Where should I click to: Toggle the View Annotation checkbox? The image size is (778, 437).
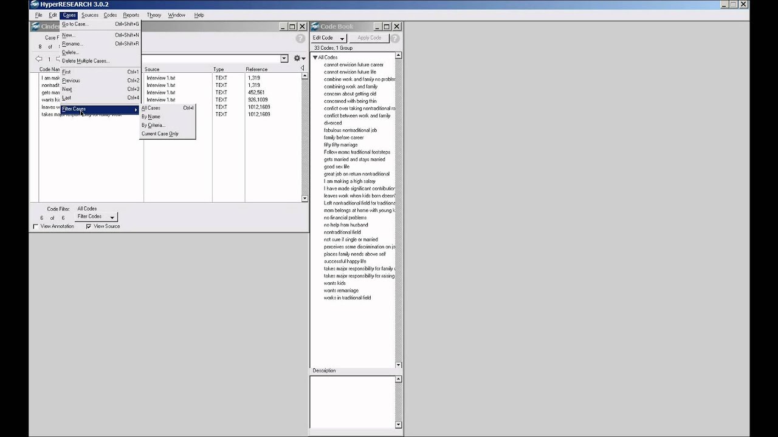tap(35, 226)
